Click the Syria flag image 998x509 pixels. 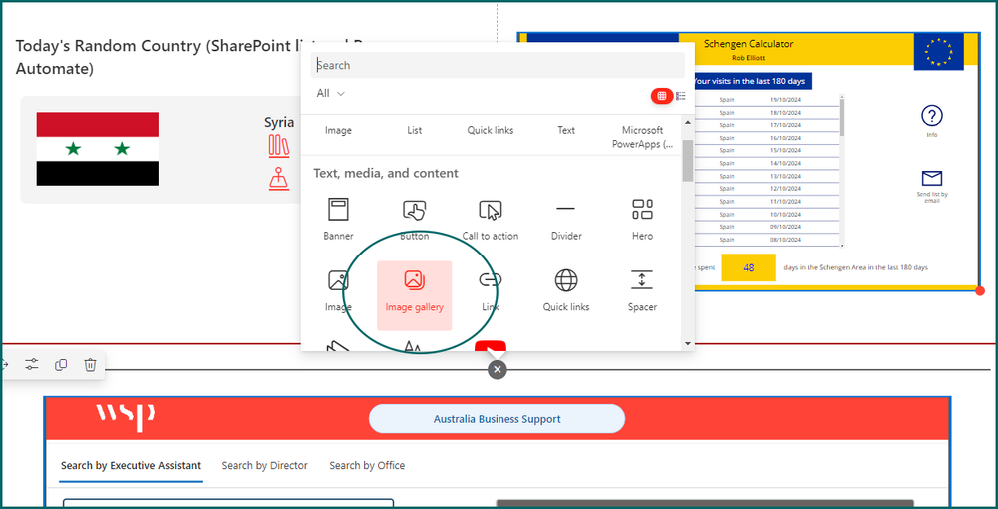pyautogui.click(x=97, y=149)
